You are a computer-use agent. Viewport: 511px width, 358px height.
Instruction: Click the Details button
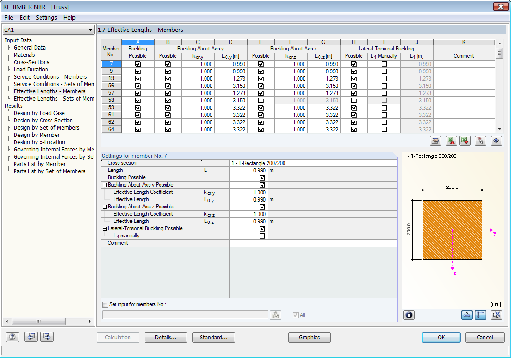(x=166, y=337)
